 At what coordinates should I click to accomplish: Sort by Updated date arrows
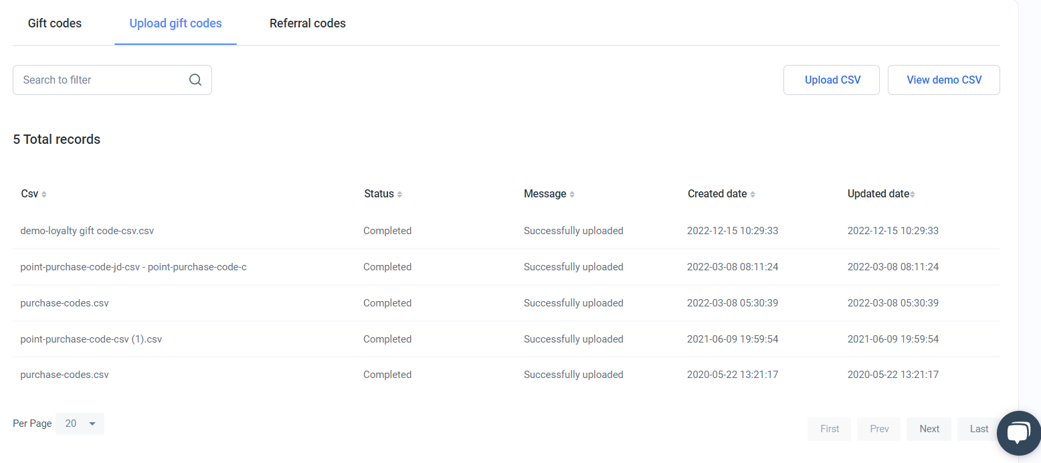[x=913, y=194]
